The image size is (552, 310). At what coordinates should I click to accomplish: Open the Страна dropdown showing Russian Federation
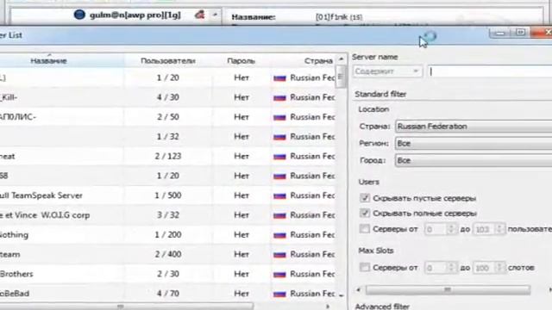point(474,127)
